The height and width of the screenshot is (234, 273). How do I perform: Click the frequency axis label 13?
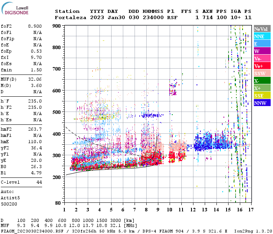[x=205, y=210]
